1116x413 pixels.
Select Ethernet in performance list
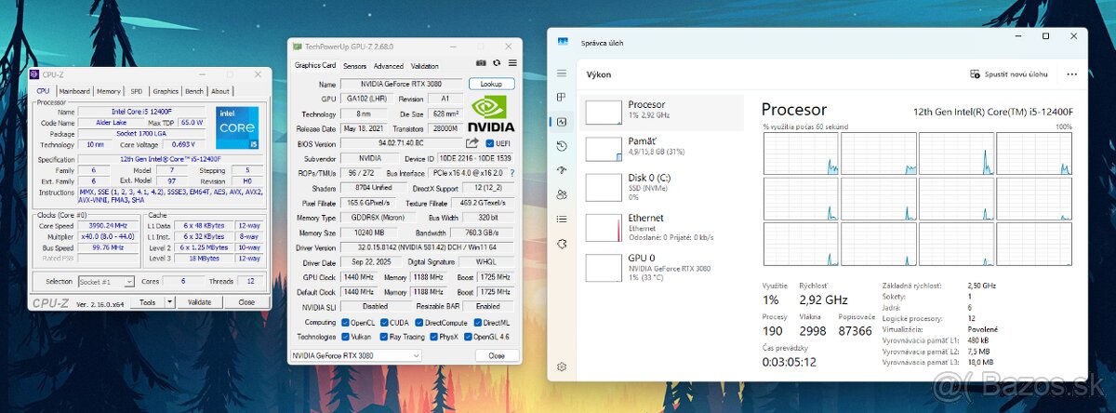pos(661,226)
